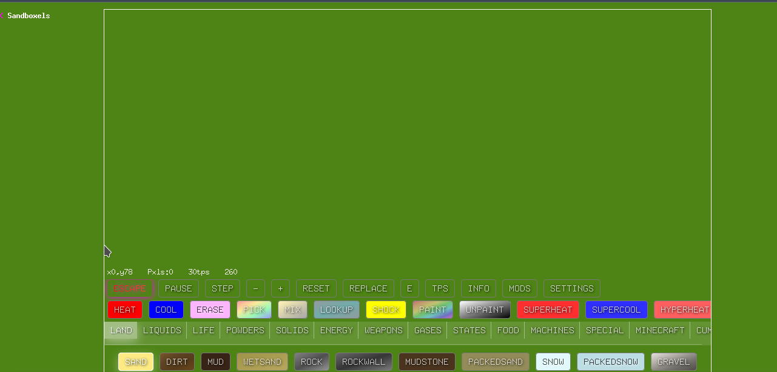The width and height of the screenshot is (777, 372).
Task: Open the Energy category tab
Action: (336, 330)
